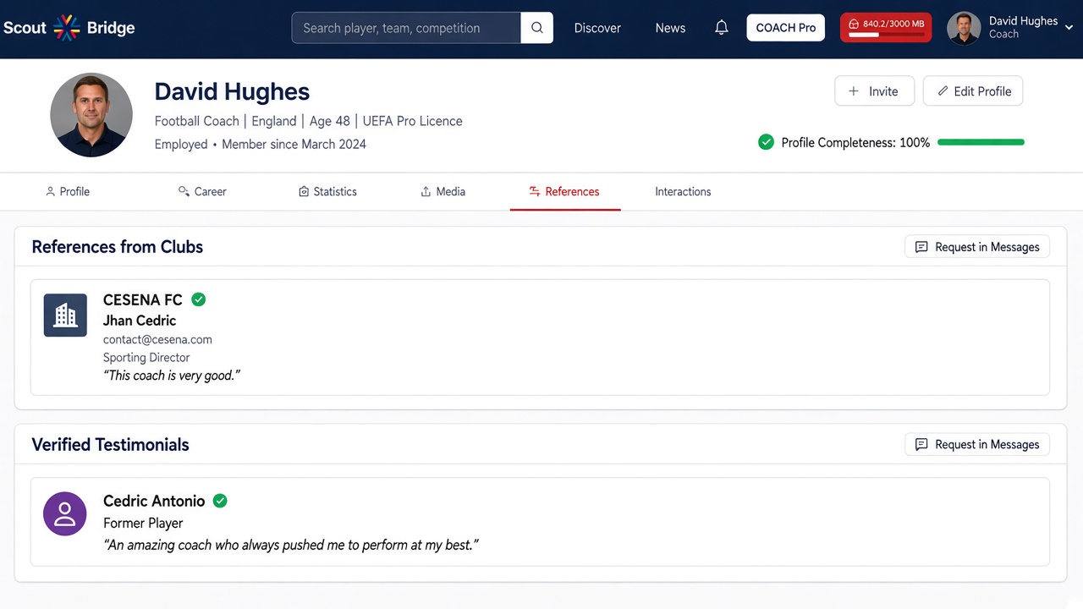Click the Cesena FC building icon
This screenshot has width=1083, height=609.
(x=65, y=315)
